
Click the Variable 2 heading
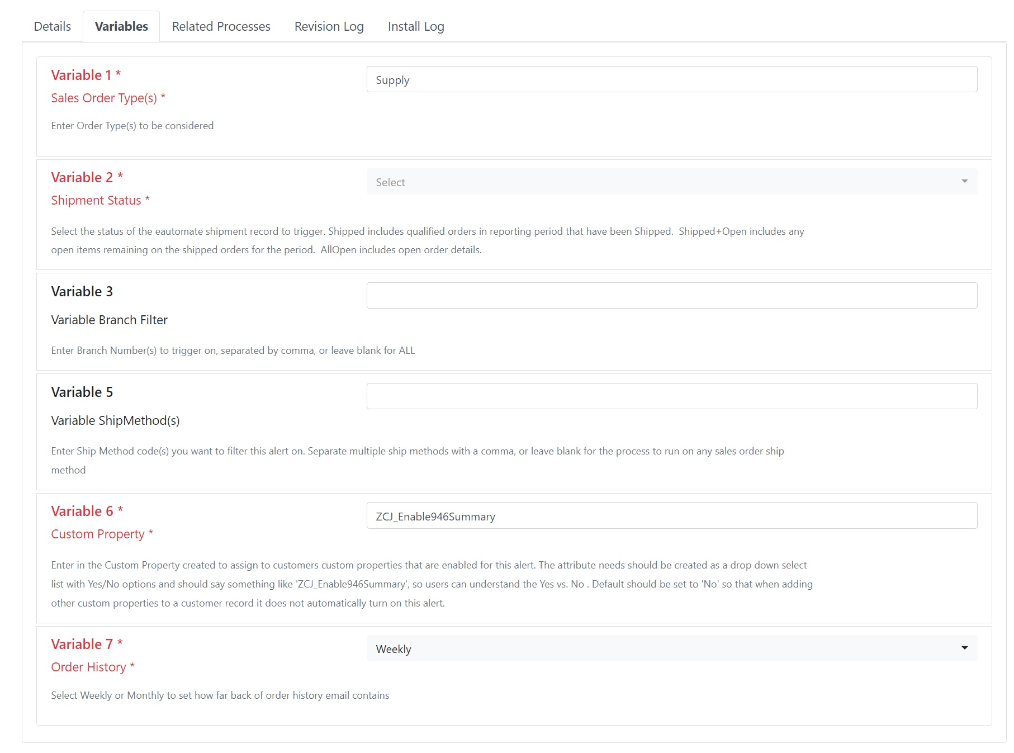(x=87, y=177)
